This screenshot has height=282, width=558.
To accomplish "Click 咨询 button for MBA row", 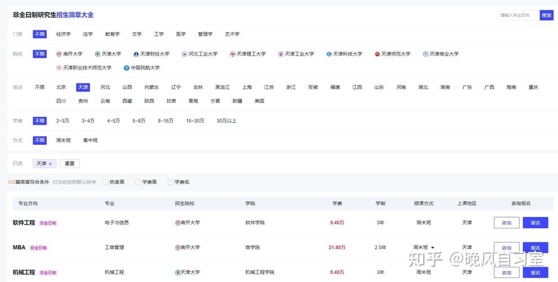I will coord(506,248).
